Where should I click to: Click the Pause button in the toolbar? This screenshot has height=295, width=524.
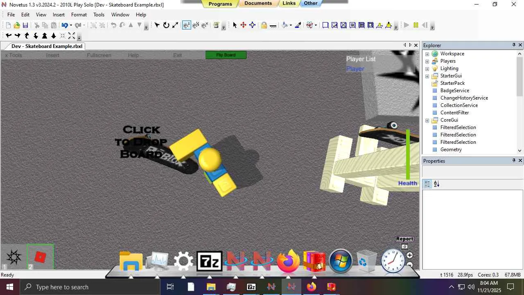[416, 25]
